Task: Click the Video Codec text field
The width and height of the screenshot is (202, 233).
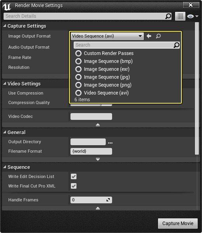Action: click(91, 116)
